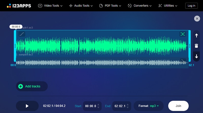Screen dimensions: 203x113
Task: Decrease the End time with down arrow
Action: click(128, 107)
